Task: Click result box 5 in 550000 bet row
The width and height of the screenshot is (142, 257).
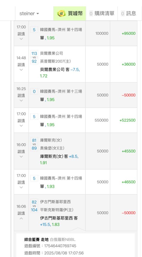Action: [34, 116]
